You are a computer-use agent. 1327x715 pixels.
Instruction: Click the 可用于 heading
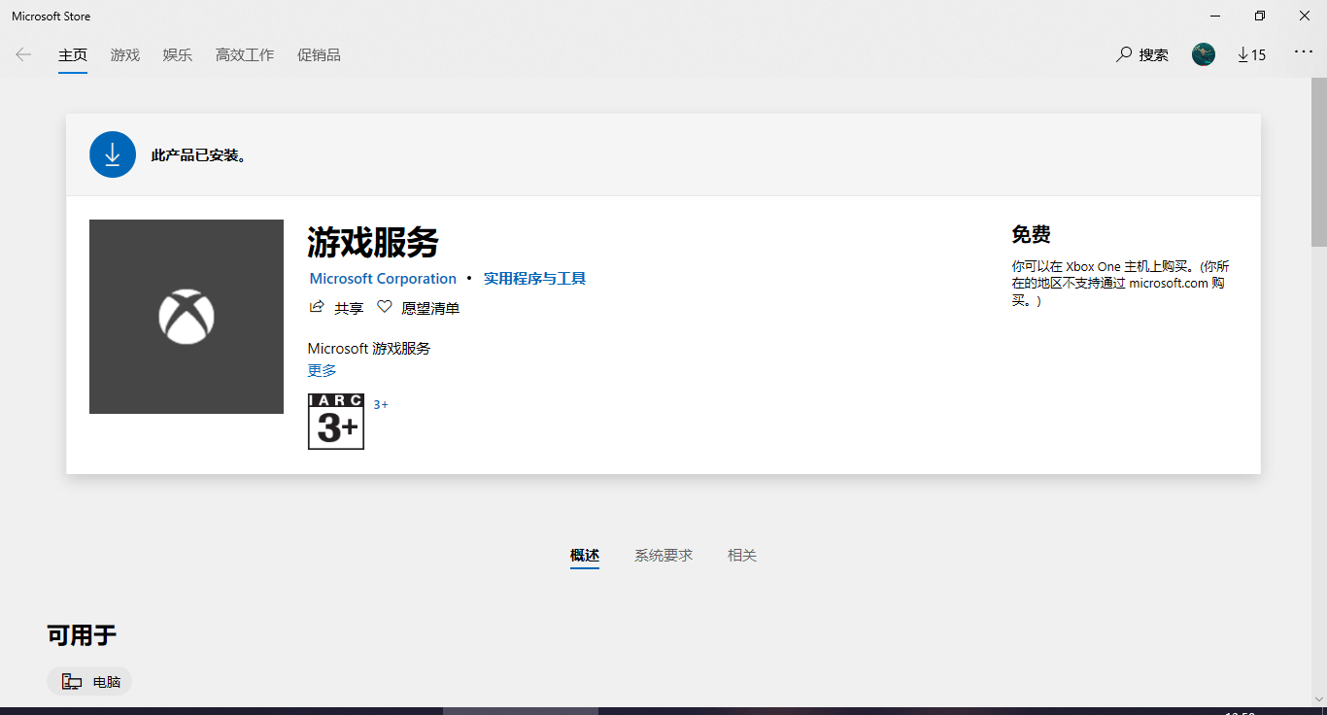click(82, 635)
